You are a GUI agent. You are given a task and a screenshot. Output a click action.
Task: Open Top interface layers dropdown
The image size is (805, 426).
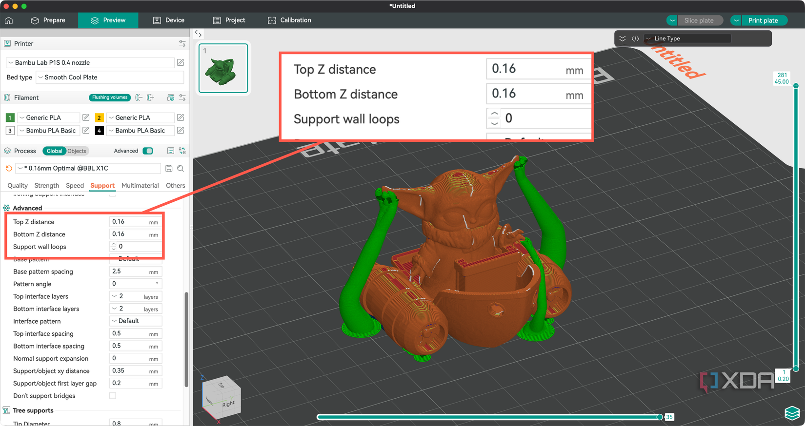tap(136, 296)
